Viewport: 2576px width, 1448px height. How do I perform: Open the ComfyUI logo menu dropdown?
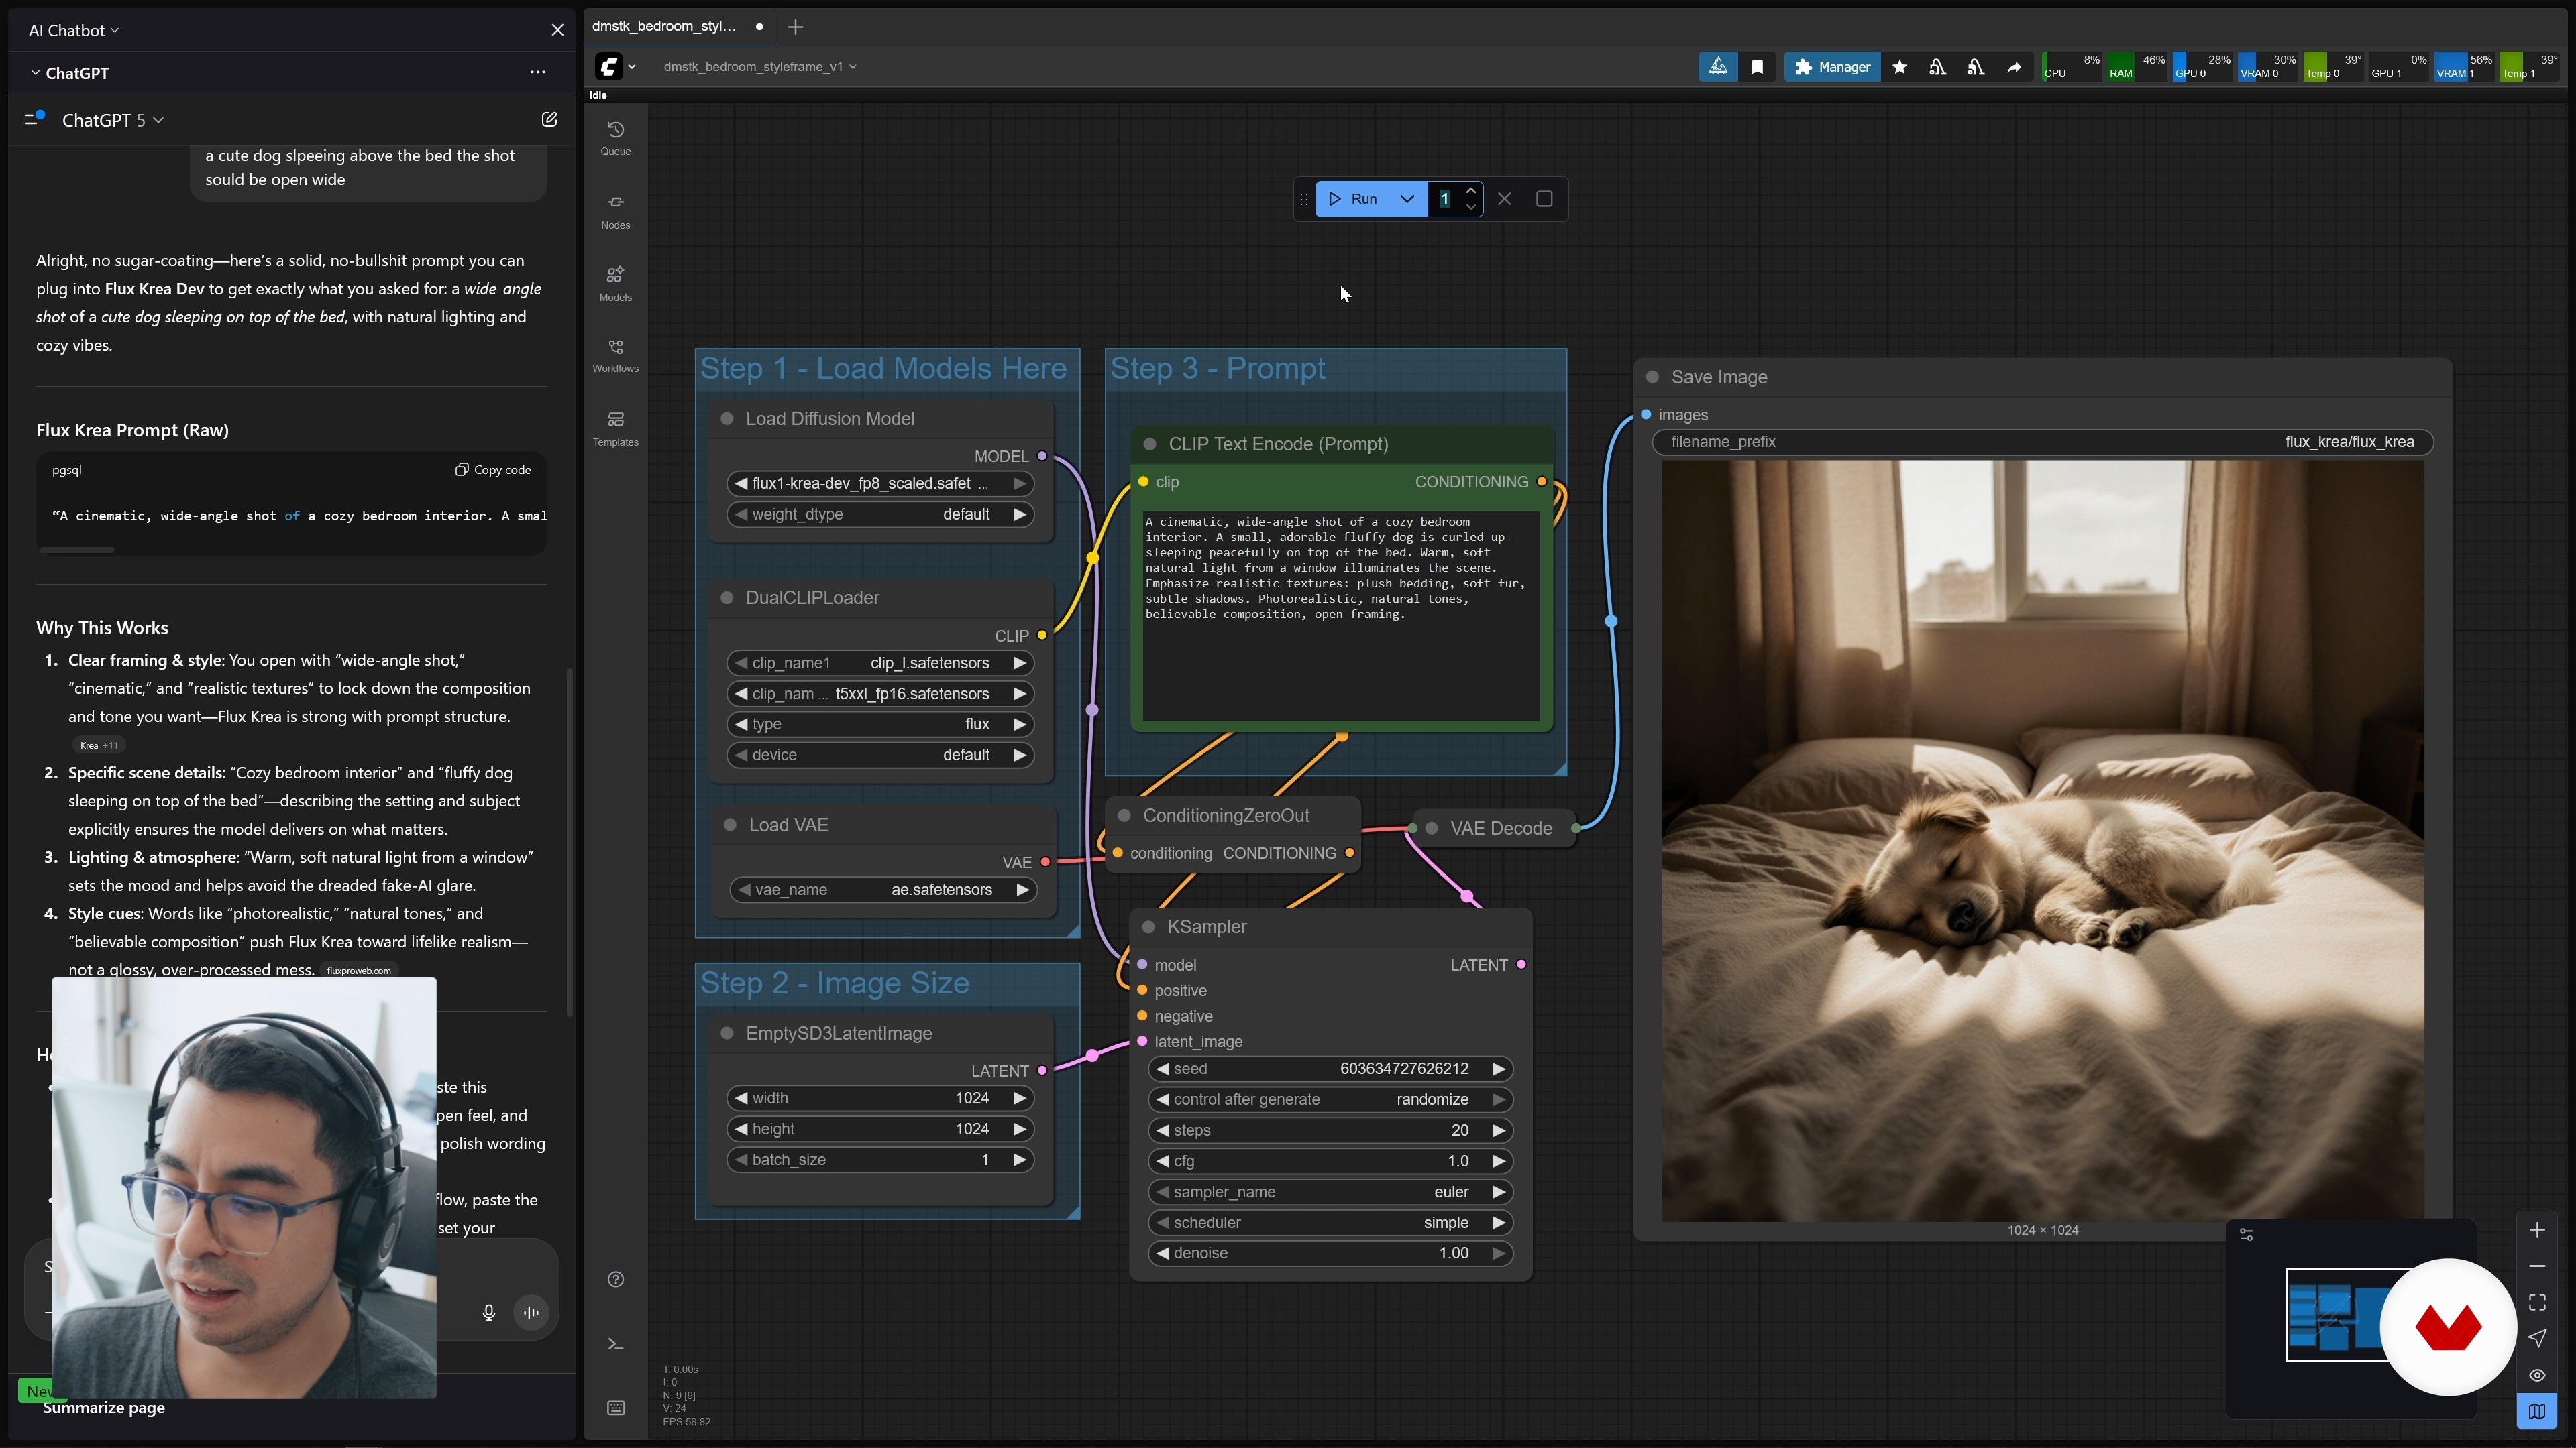tap(616, 67)
